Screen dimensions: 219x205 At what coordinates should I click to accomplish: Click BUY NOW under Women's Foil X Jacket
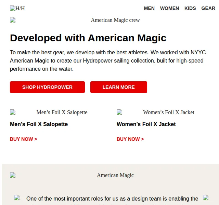coord(130,139)
